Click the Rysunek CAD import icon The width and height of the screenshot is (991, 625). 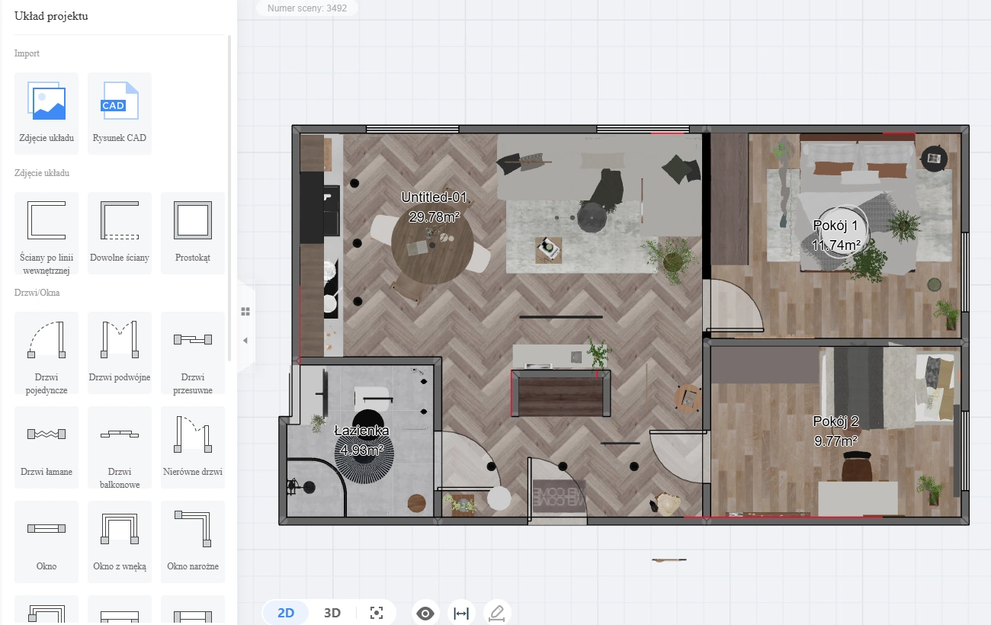(x=120, y=103)
